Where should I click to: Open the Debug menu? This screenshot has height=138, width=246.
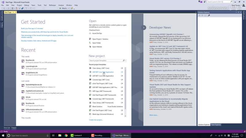(x=26, y=5)
